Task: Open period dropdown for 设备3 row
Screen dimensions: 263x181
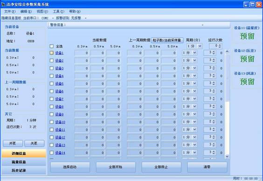Action: coord(194,68)
